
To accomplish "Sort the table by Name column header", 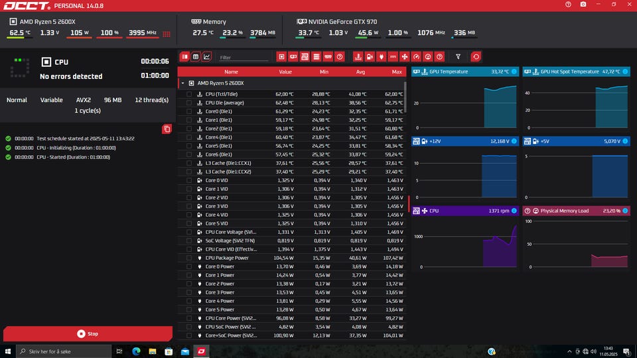I will click(231, 72).
